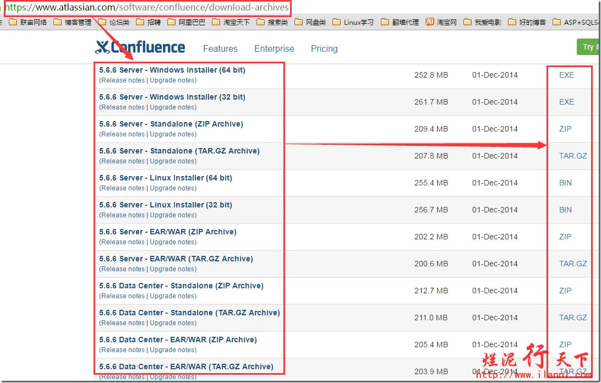The height and width of the screenshot is (383, 601).
Task: Click the Confluence logo
Action: pyautogui.click(x=140, y=47)
